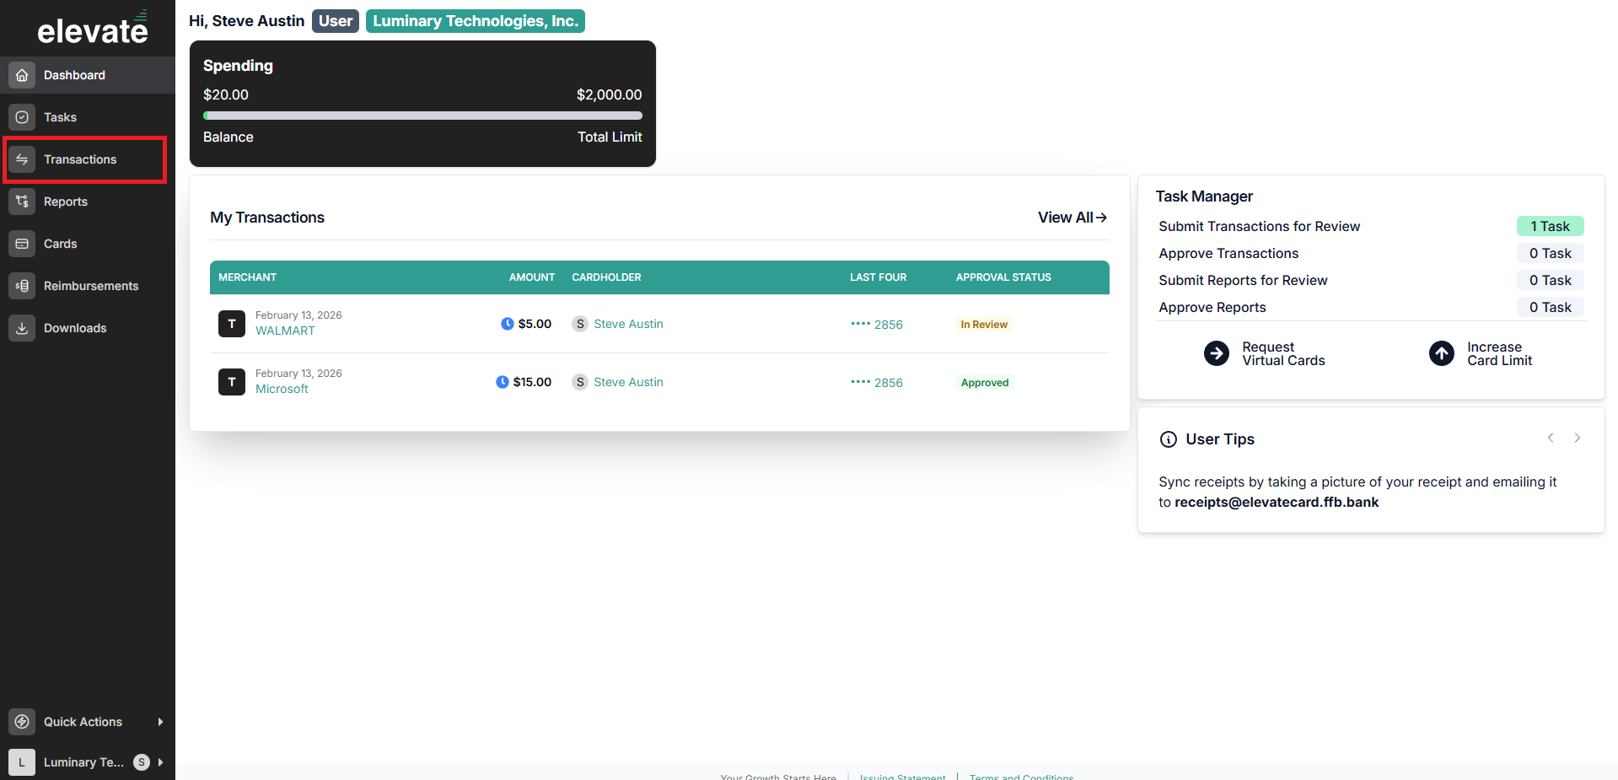Click the APPROVAL STATUS column header
Screen dimensions: 1618x780
pos(1003,277)
